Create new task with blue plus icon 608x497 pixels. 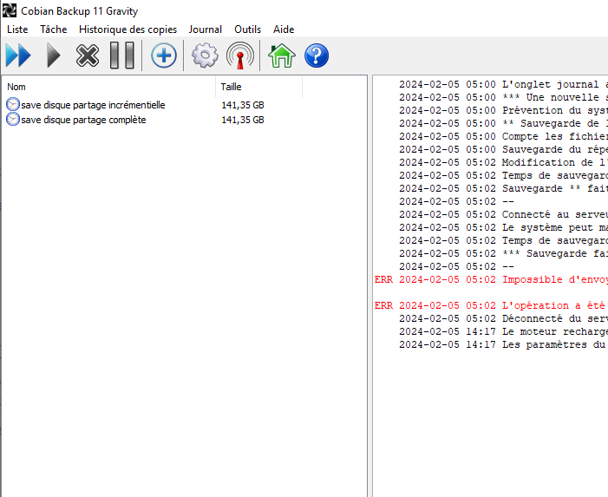tap(164, 56)
